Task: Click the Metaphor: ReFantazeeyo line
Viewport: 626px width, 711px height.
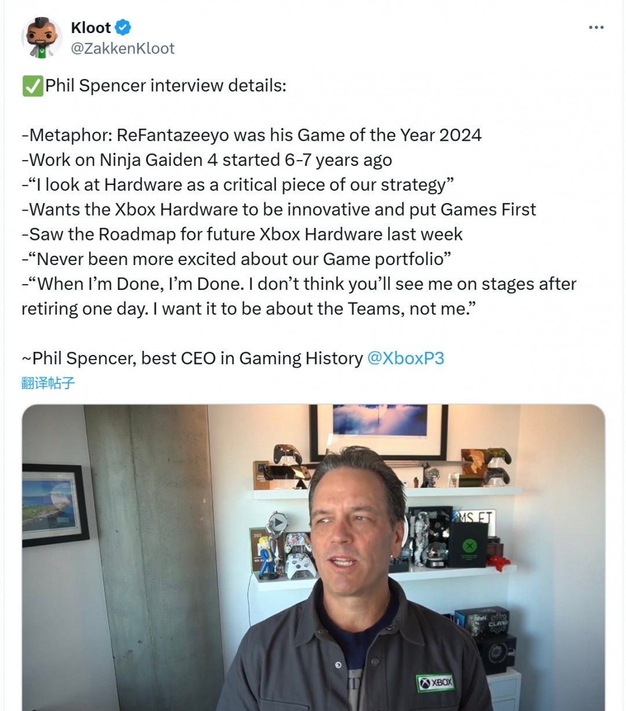Action: tap(252, 135)
